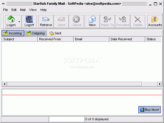
Task: Sort by Date Received column
Action: [127, 39]
